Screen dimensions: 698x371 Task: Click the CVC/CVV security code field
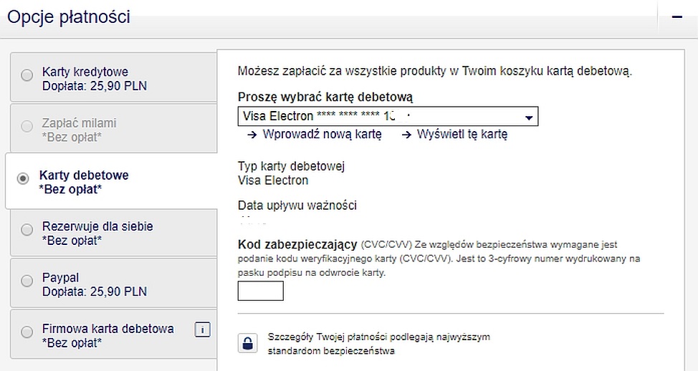[x=260, y=291]
